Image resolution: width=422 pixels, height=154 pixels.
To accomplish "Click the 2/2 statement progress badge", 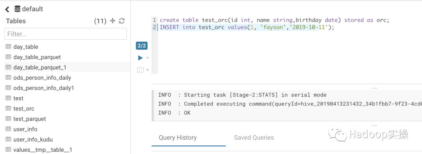I will (141, 46).
